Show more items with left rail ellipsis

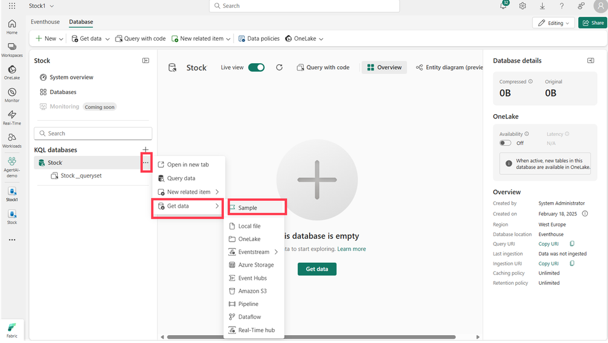(x=12, y=240)
